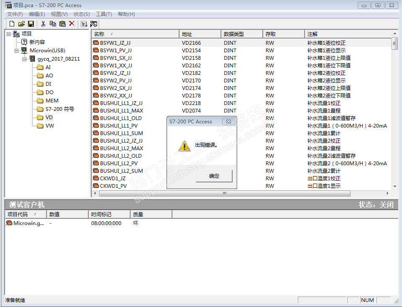Click the New file toolbar icon

pos(12,24)
